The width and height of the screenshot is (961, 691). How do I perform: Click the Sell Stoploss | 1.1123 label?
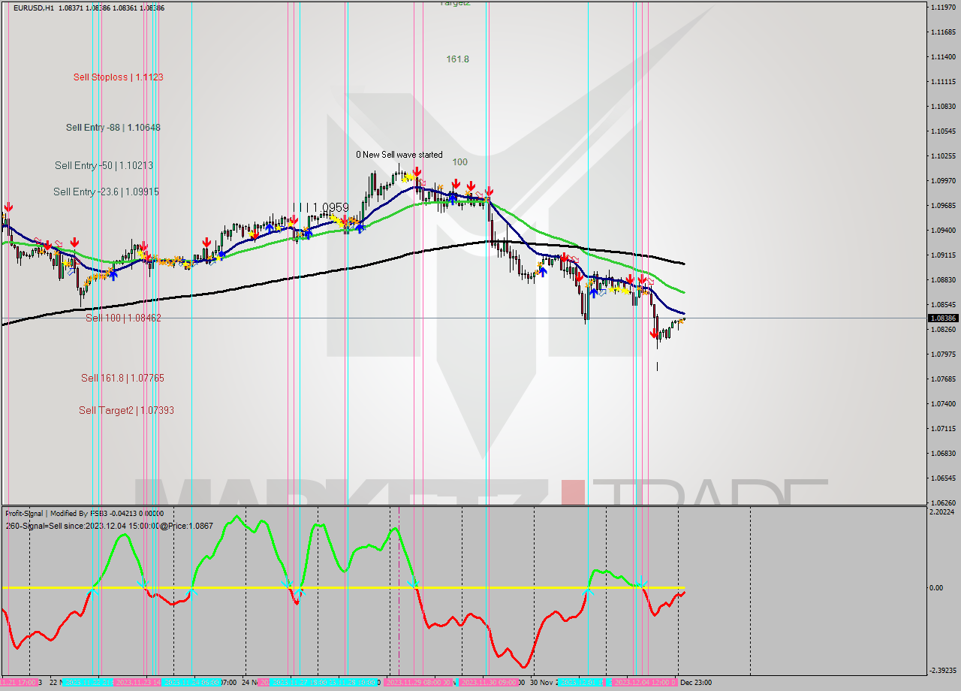click(x=116, y=77)
